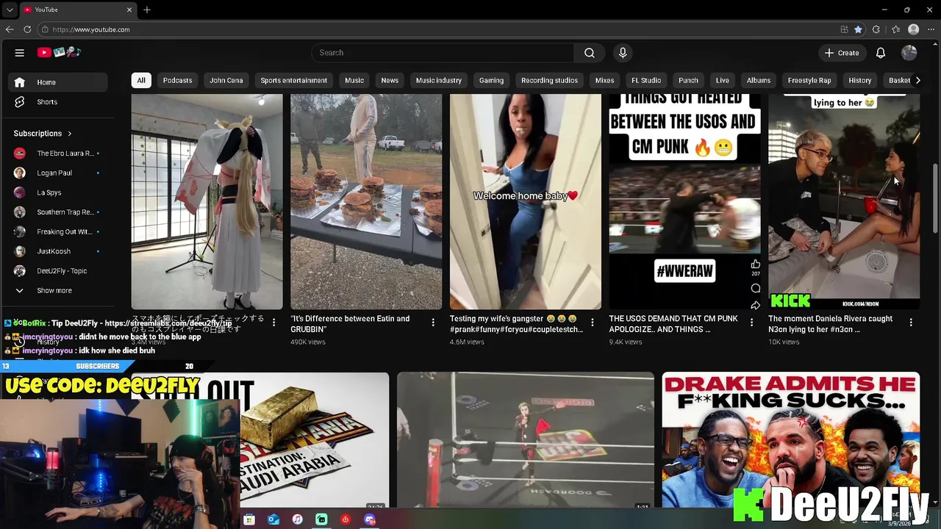941x529 pixels.
Task: Open the burgers Eatin and GRUBBIN thumbnail
Action: point(366,201)
